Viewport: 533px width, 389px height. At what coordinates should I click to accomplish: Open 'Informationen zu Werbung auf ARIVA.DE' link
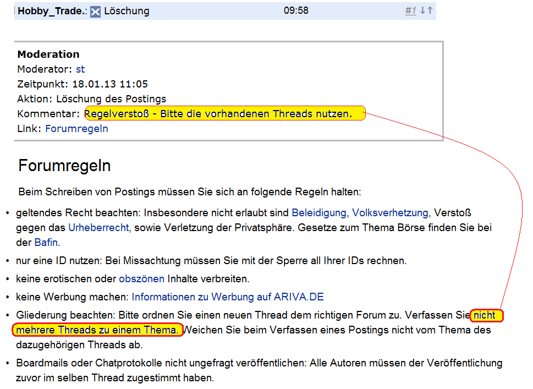coord(227,297)
